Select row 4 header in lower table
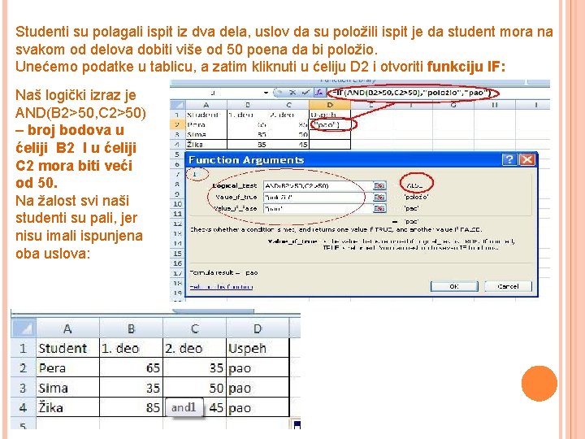 [24, 407]
